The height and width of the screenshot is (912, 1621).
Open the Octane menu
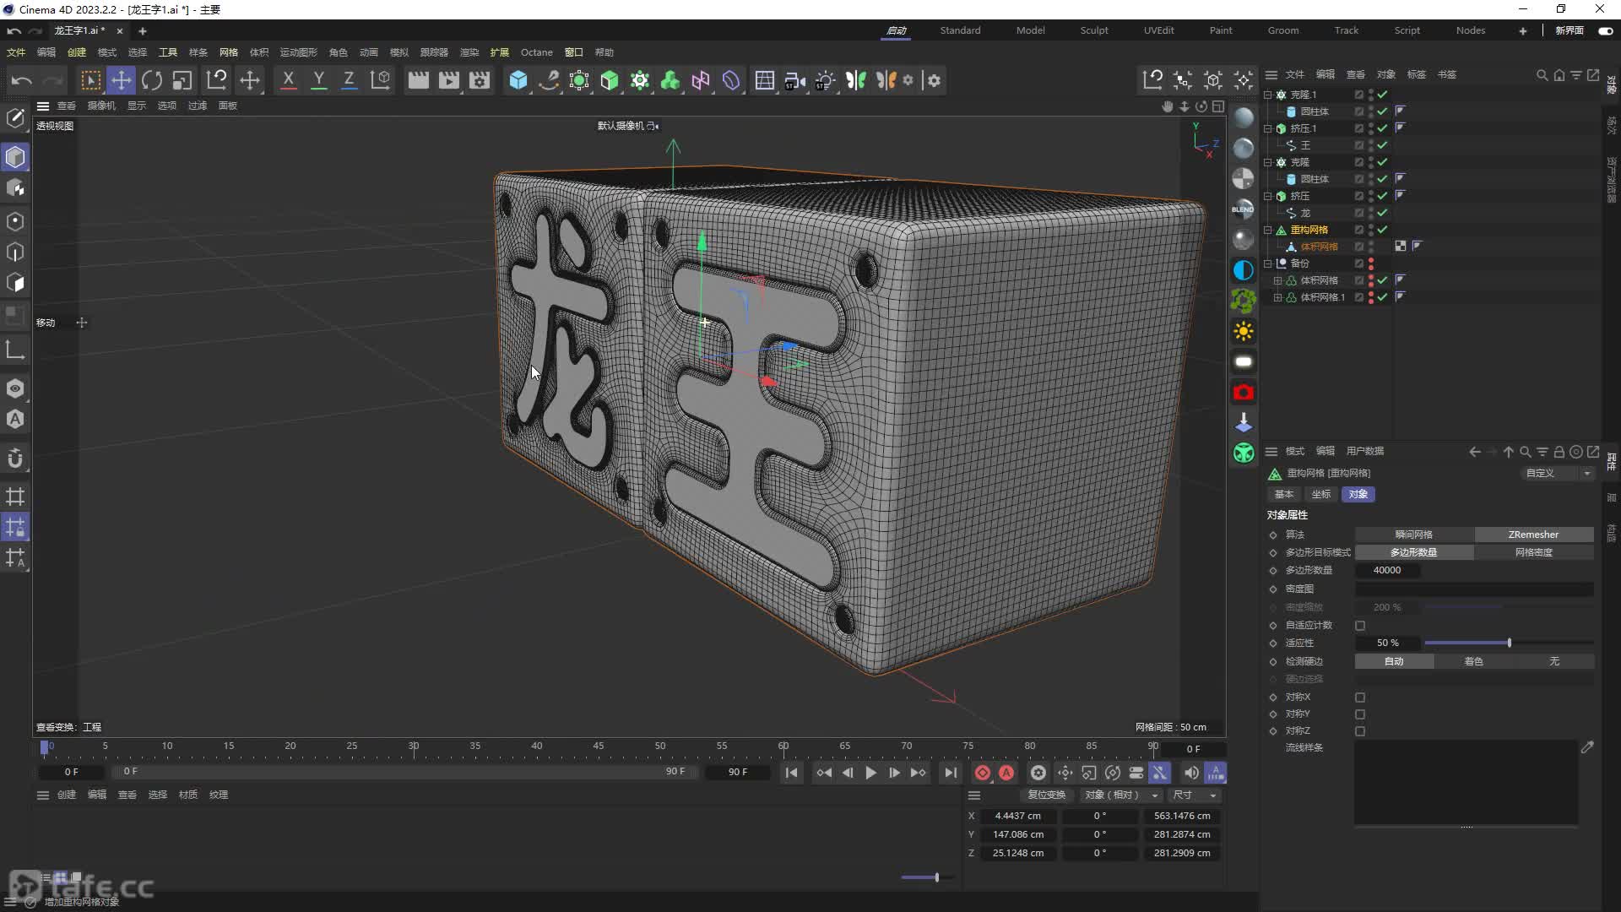tap(536, 52)
